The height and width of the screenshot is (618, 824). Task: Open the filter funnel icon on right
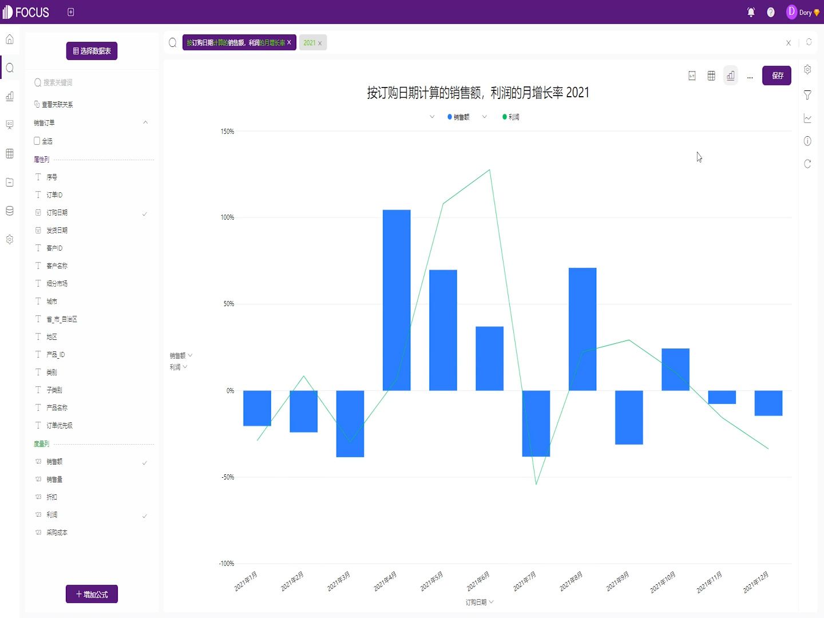tap(807, 95)
